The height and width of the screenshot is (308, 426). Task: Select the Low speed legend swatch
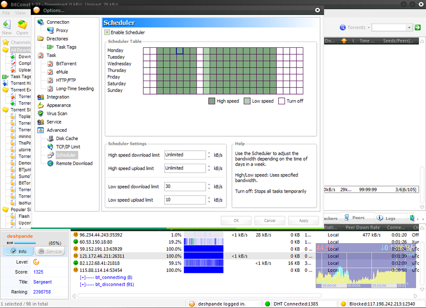point(247,101)
